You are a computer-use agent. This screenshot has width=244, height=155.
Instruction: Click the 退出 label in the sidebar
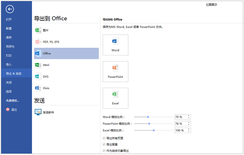point(14,110)
